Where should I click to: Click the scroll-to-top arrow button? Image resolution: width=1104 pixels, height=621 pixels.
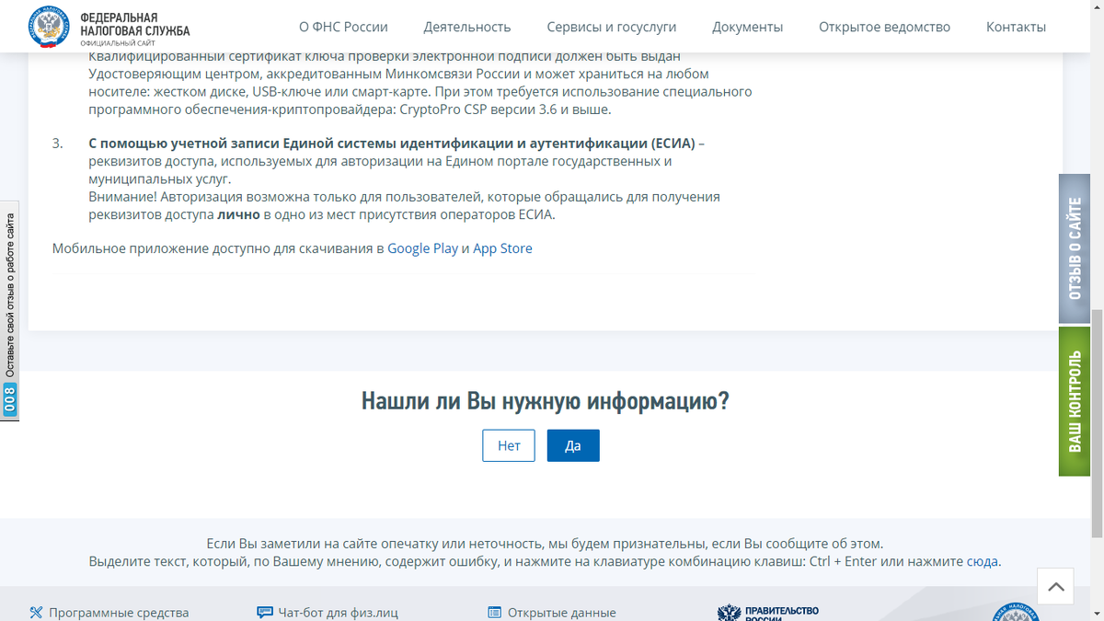click(x=1055, y=586)
